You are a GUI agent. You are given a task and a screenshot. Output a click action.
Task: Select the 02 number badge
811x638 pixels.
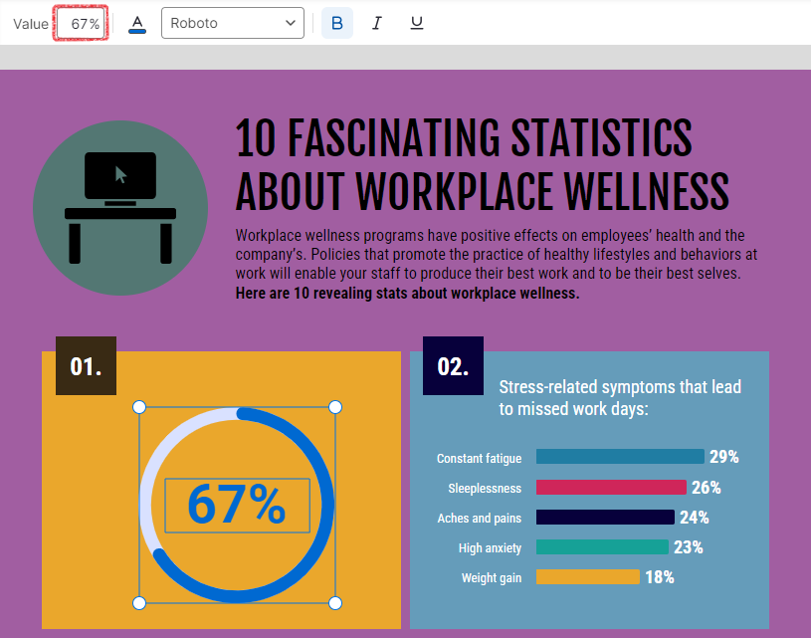[x=453, y=366]
